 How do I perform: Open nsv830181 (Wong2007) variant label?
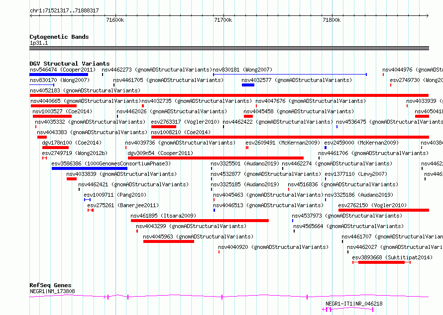coord(242,70)
